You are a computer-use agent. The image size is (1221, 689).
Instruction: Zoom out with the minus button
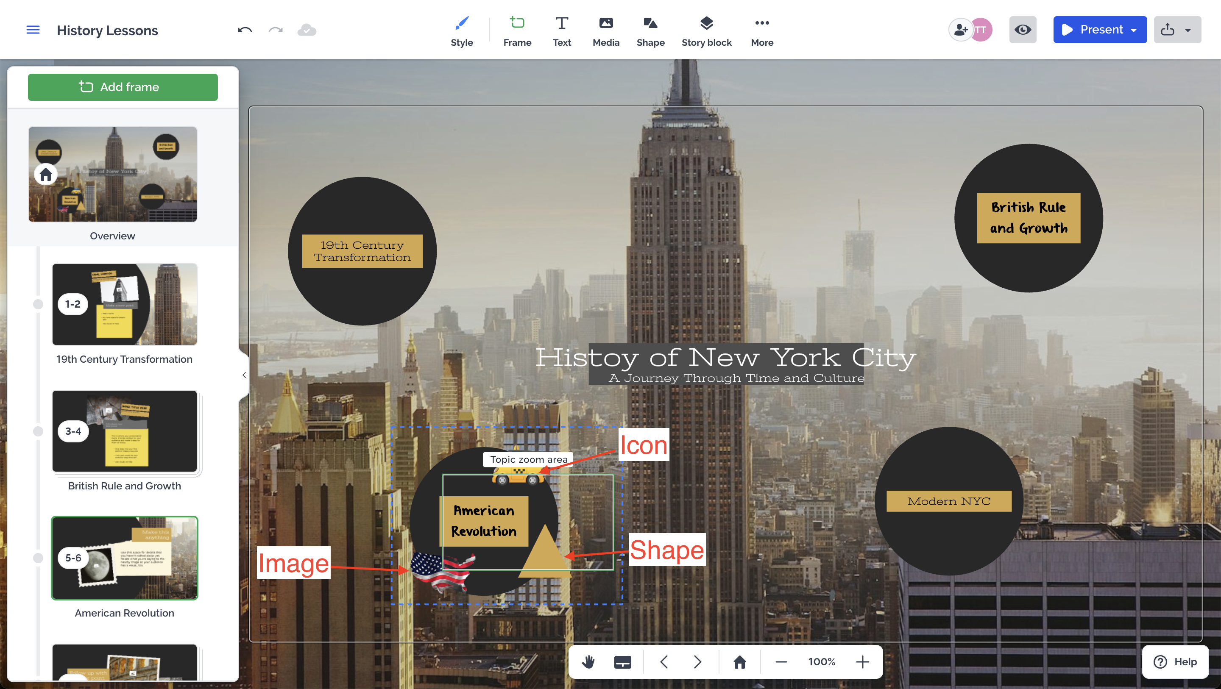781,662
